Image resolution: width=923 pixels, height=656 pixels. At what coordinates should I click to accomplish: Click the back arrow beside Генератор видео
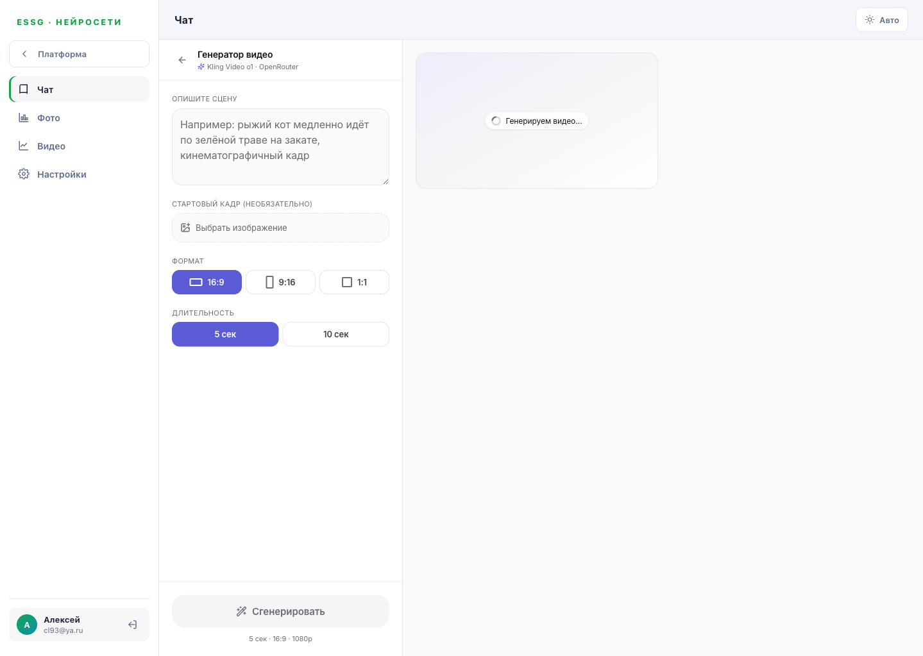tap(182, 60)
